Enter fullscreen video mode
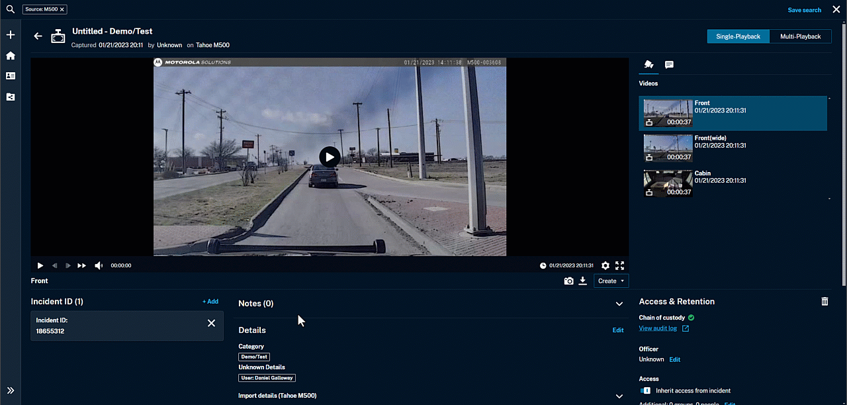Image resolution: width=847 pixels, height=405 pixels. tap(619, 265)
